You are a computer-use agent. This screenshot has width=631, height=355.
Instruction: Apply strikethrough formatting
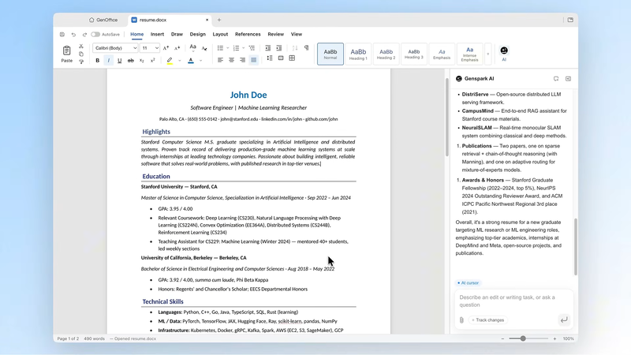[130, 61]
